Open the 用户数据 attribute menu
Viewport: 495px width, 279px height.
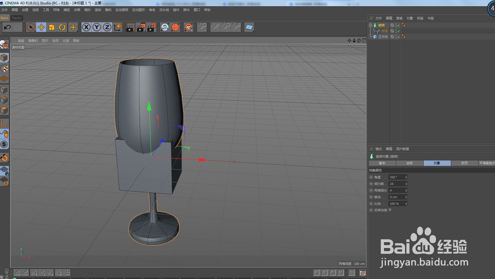(403, 149)
